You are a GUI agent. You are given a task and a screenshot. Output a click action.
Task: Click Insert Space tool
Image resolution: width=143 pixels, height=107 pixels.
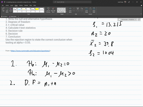pyautogui.click(x=70, y=10)
